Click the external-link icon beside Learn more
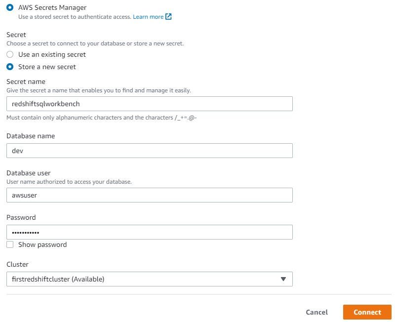This screenshot has width=395, height=322. pos(168,17)
